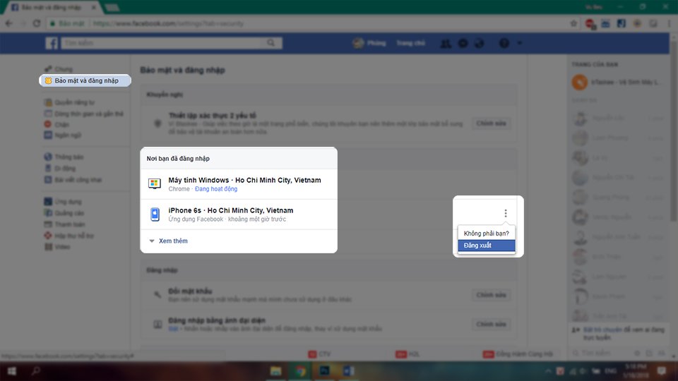Open Windows action center notification icon
The image size is (678, 381).
click(x=662, y=371)
